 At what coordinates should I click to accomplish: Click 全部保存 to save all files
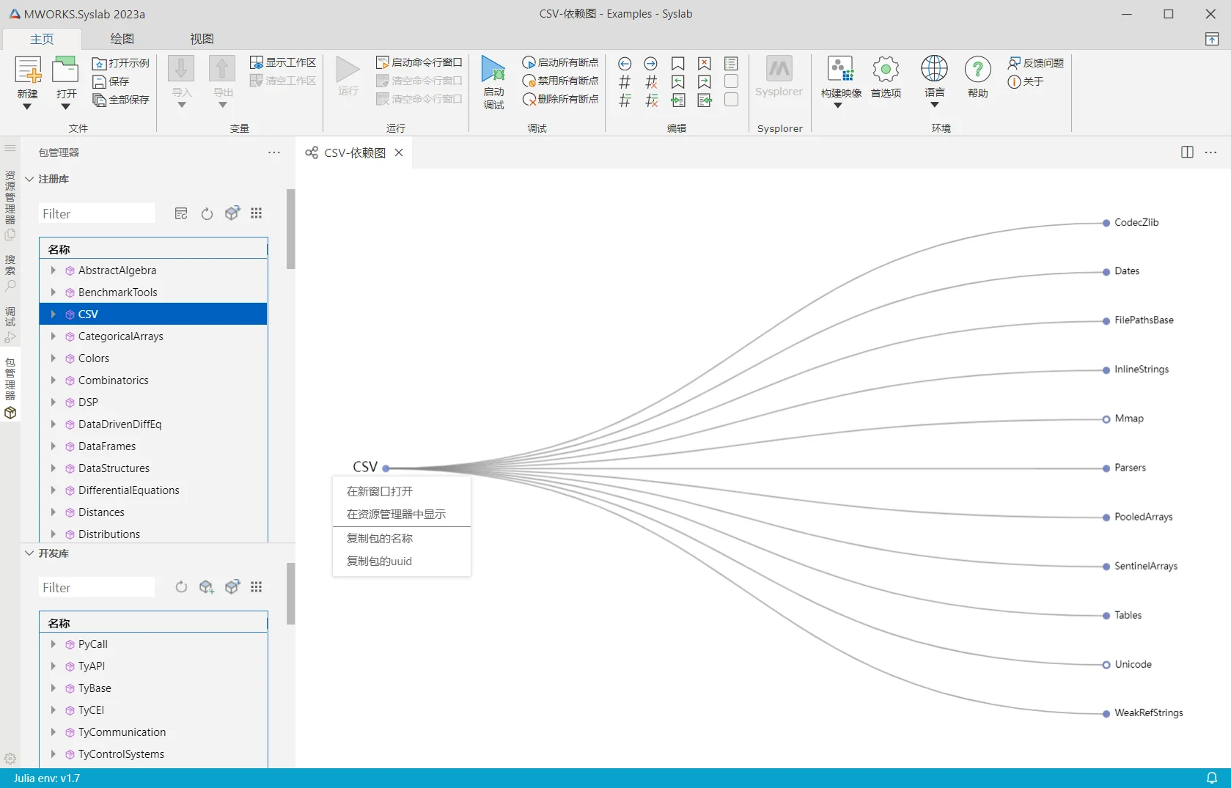tap(121, 100)
